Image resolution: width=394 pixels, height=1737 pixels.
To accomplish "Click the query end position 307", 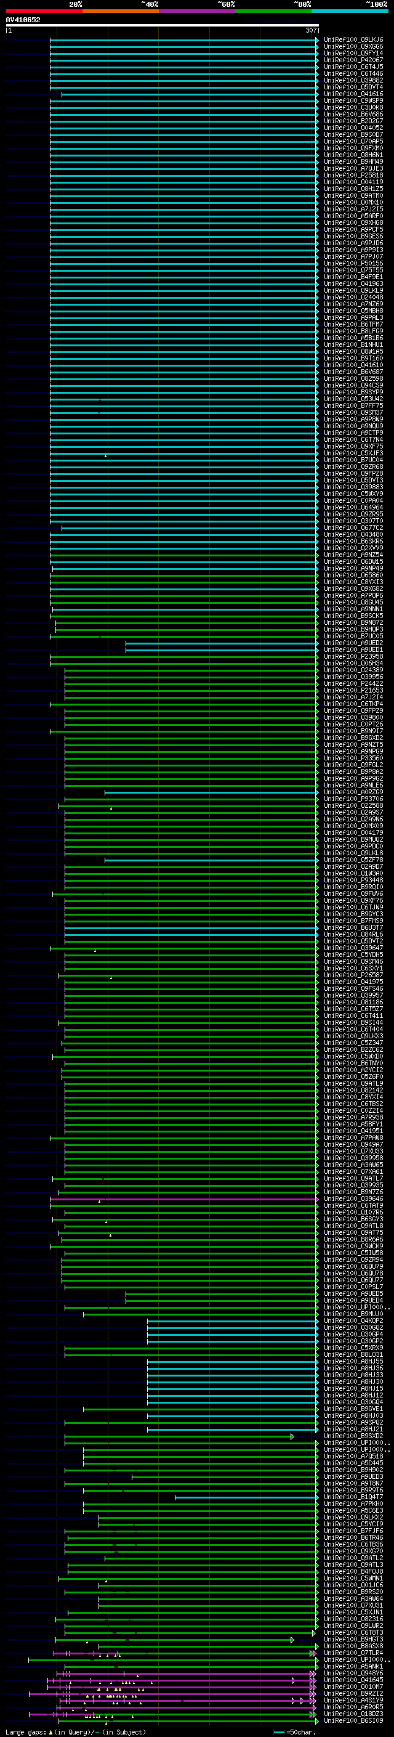I will [x=311, y=30].
